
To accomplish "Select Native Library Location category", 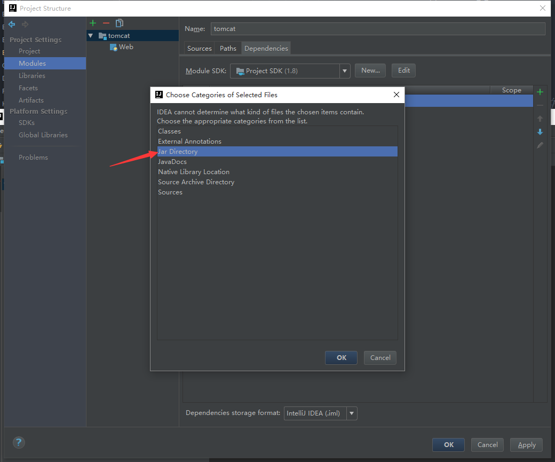I will click(x=277, y=172).
